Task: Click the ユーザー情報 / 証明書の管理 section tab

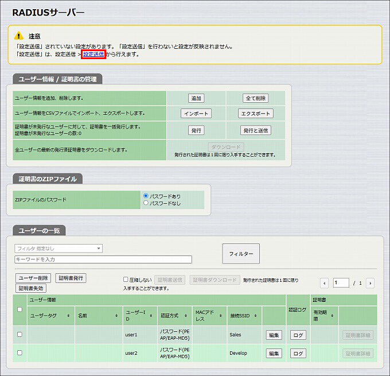Action: [x=57, y=79]
